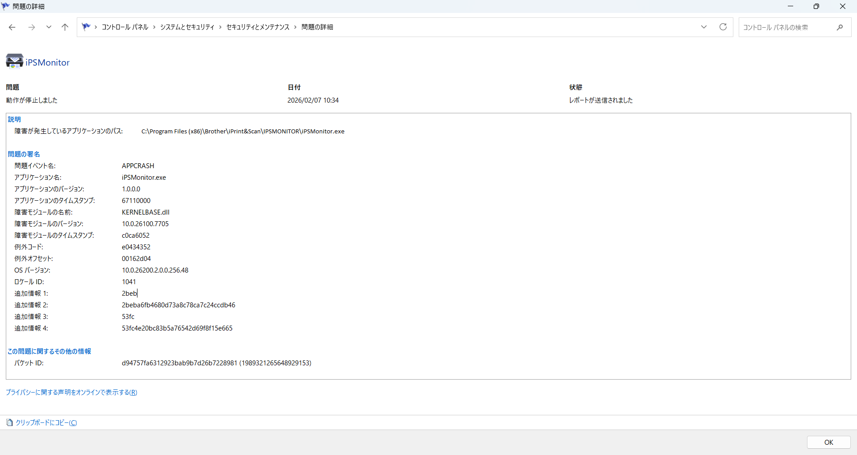Expand chevron after セキュリティとメンテナンス breadcrumb
Viewport: 857px width, 455px height.
pos(295,27)
